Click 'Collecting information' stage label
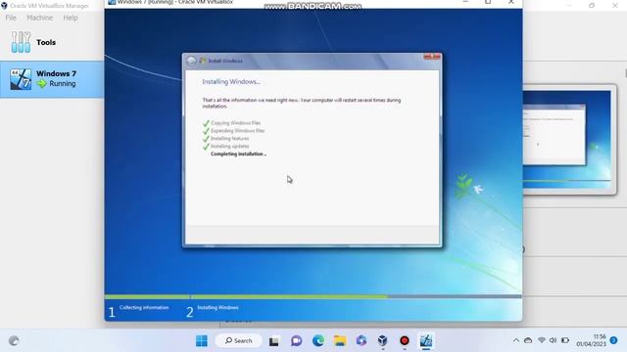627x352 pixels. pyautogui.click(x=144, y=308)
